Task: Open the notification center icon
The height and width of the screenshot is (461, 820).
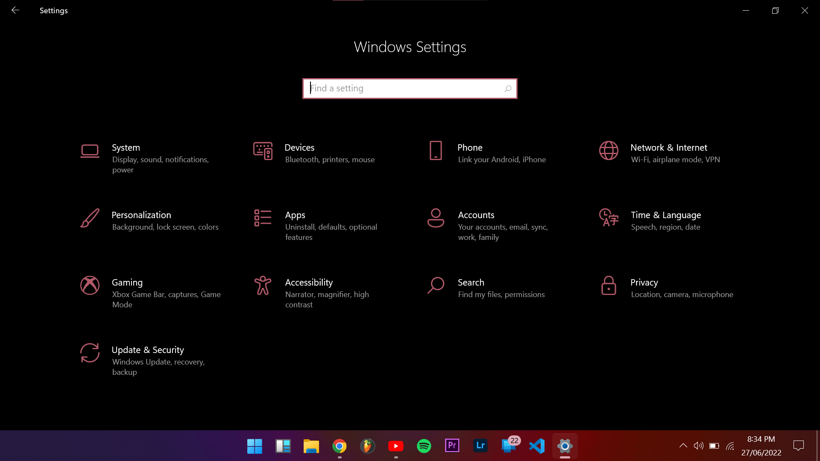Action: tap(798, 446)
